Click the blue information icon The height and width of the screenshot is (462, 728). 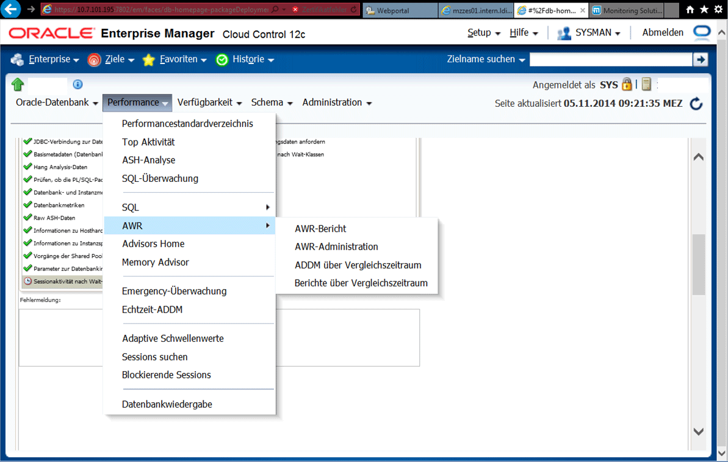click(x=77, y=84)
